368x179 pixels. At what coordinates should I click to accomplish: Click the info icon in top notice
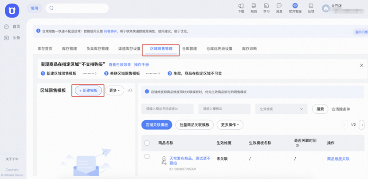(x=38, y=31)
